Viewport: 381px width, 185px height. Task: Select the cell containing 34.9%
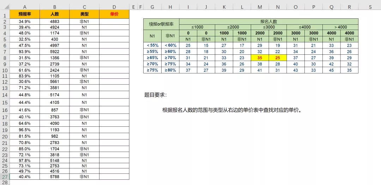[x=25, y=22]
